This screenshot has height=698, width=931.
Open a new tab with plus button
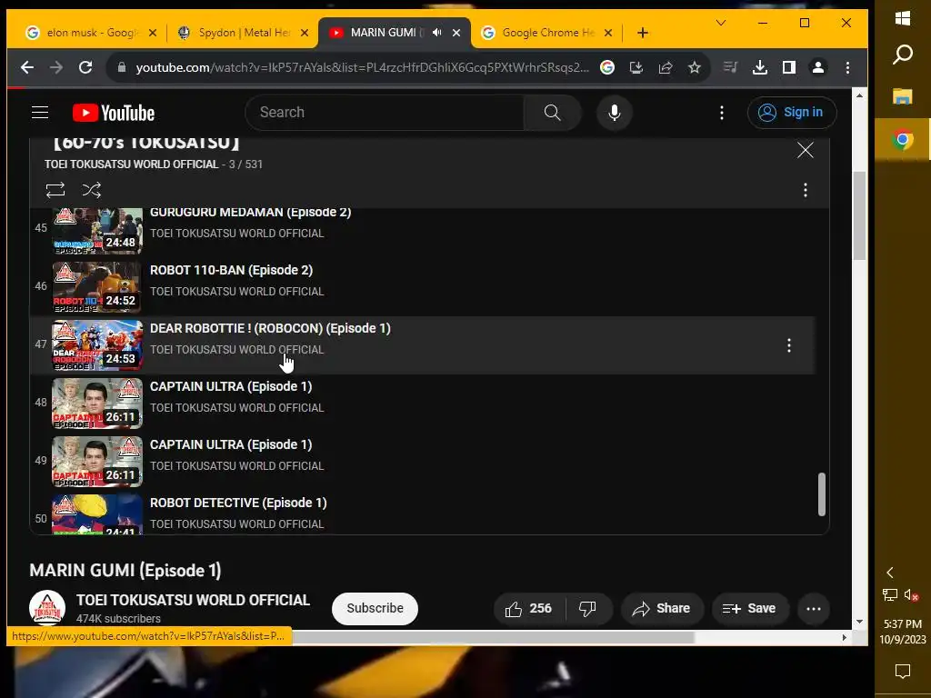[643, 33]
